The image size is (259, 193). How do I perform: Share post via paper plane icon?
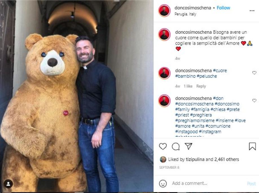[x=188, y=146]
